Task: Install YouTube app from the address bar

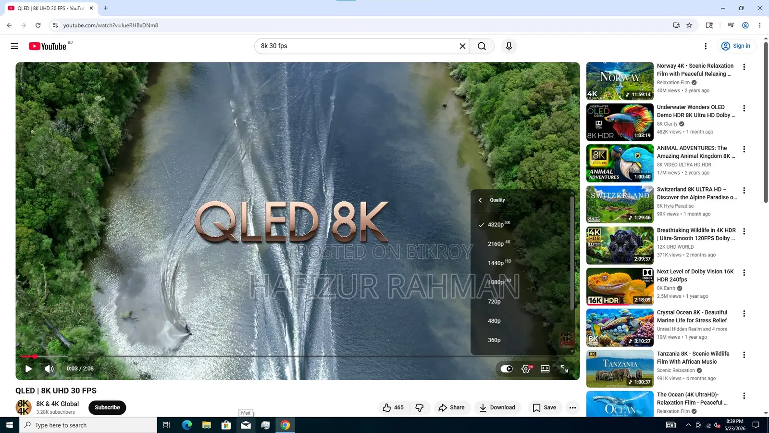Action: coord(676,25)
